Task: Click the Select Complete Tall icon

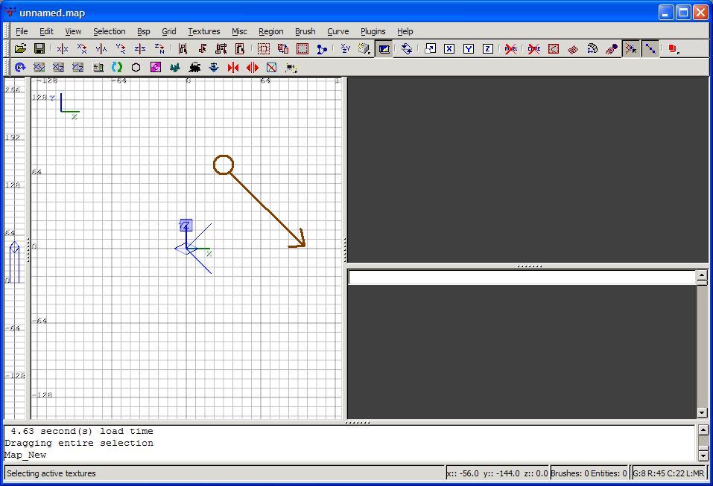Action: coord(183,48)
